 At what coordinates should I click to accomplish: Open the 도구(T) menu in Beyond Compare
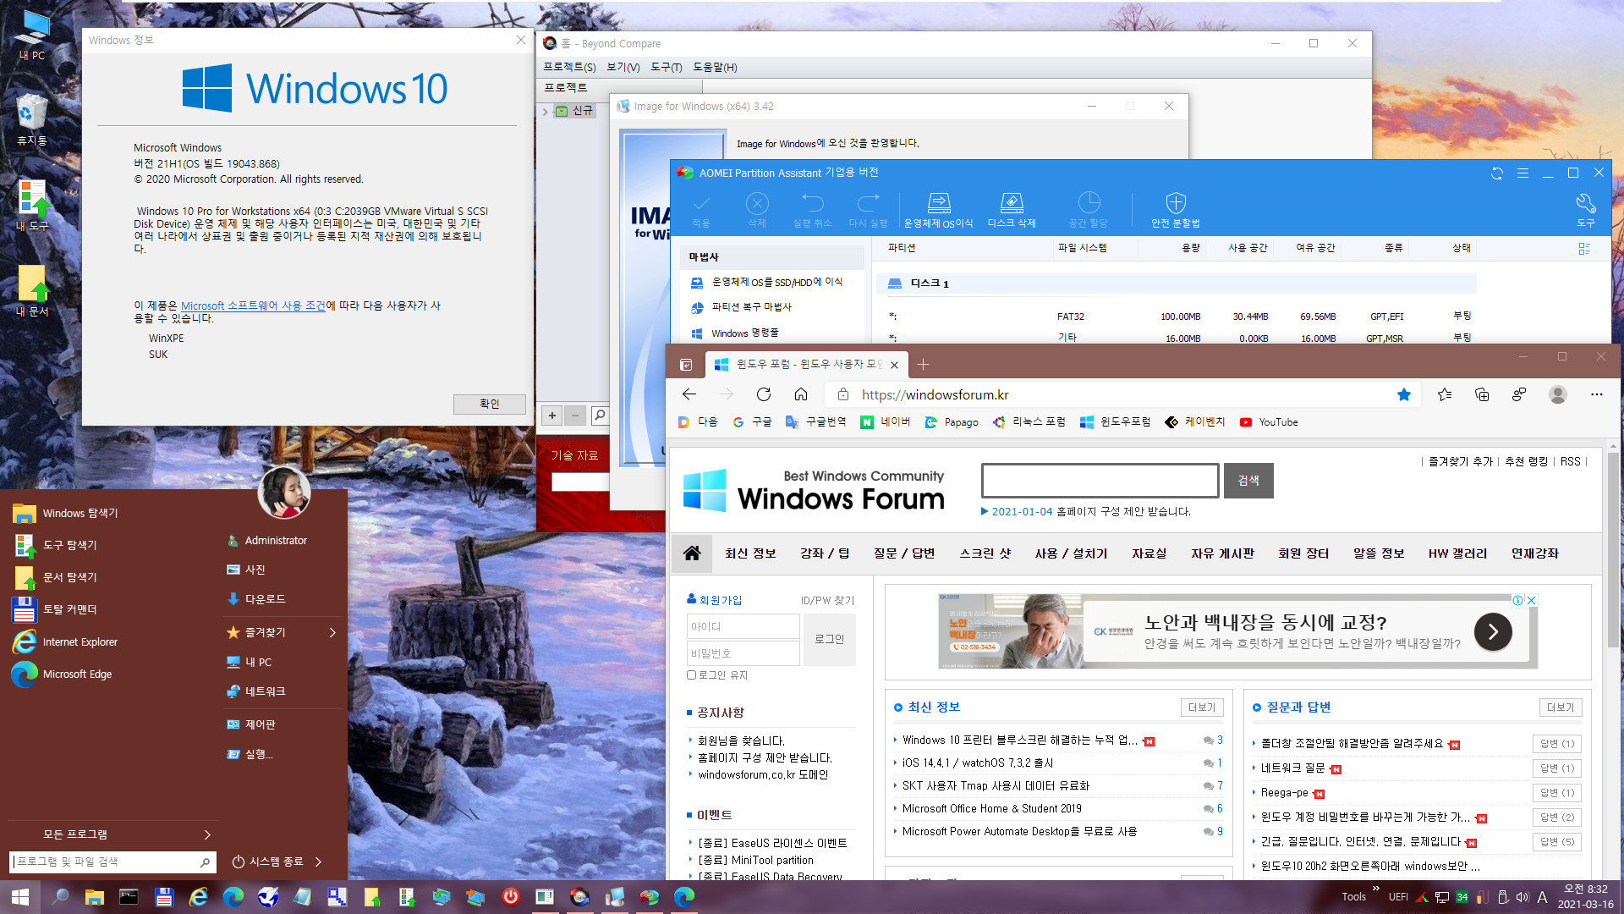click(667, 68)
